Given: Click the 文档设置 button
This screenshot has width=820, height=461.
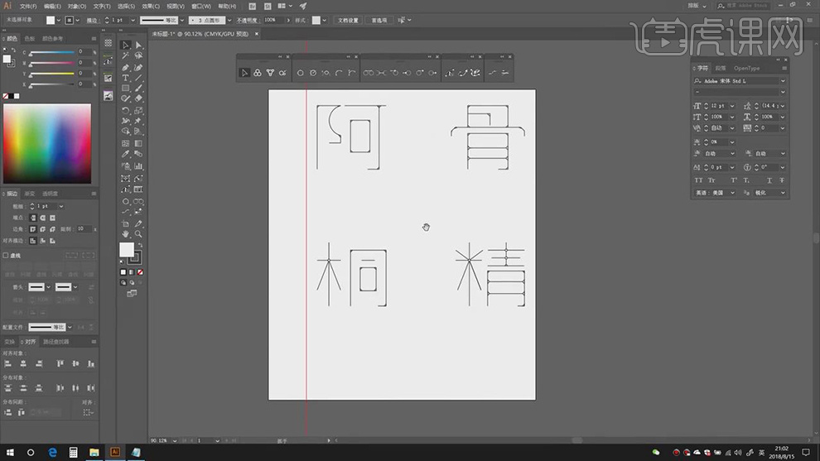Looking at the screenshot, I should 348,20.
